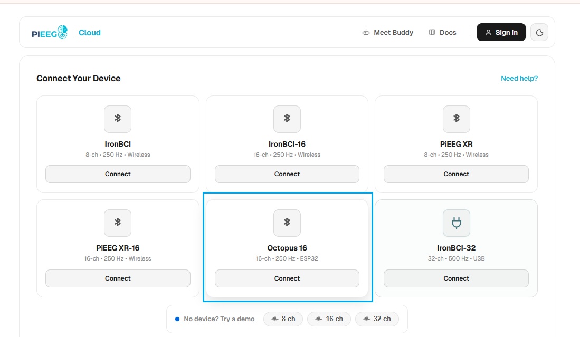
Task: Click the Octopus 16 card title
Action: (287, 248)
